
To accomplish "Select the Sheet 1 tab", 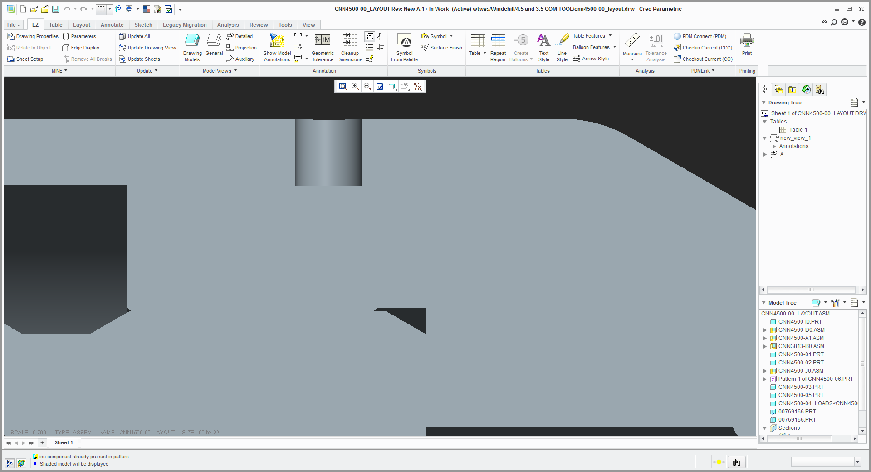I will coord(64,442).
